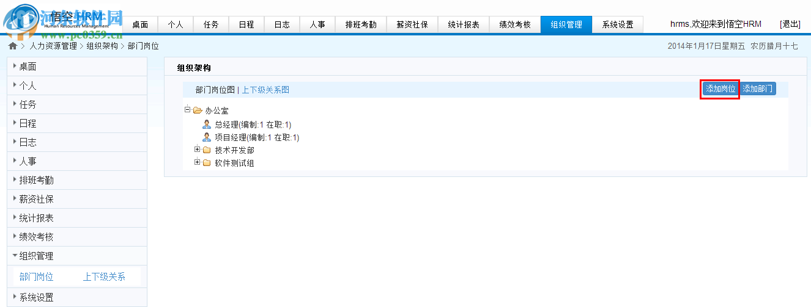Click the 添加部门 button
The width and height of the screenshot is (811, 307).
click(758, 89)
